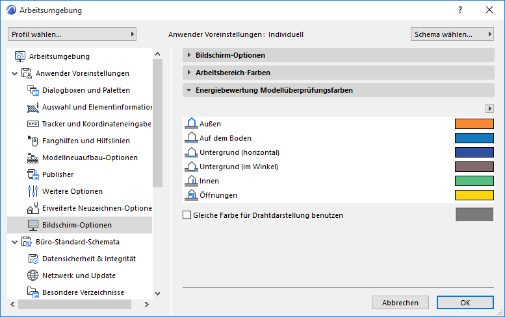The image size is (505, 317).
Task: Confirm with the OK button
Action: coord(465,303)
